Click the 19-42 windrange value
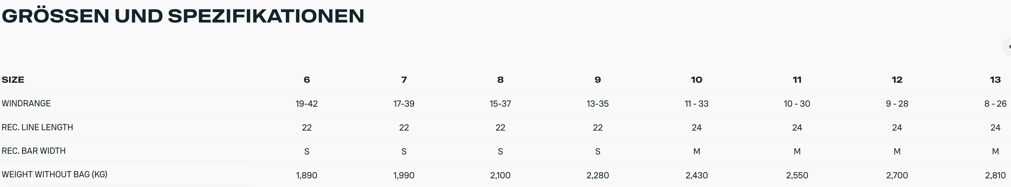The width and height of the screenshot is (1011, 187). click(x=307, y=104)
